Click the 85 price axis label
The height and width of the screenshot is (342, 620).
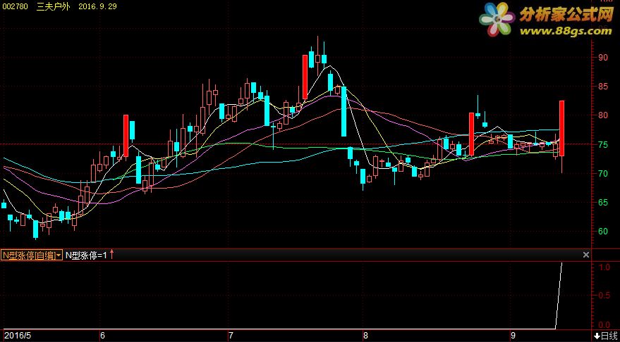point(603,86)
